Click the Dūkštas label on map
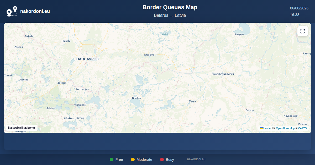 pos(69,118)
